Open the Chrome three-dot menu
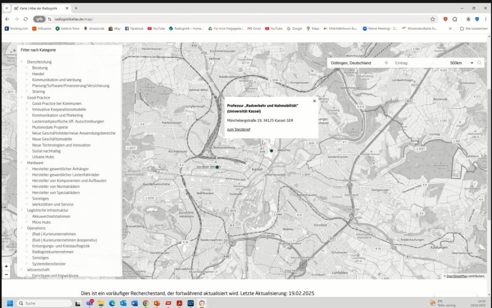The width and height of the screenshot is (492, 308). 486,19
